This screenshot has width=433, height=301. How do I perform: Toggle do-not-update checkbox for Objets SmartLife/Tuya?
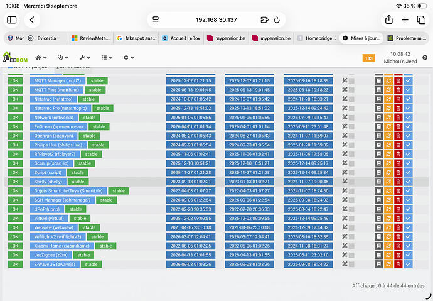coord(351,190)
